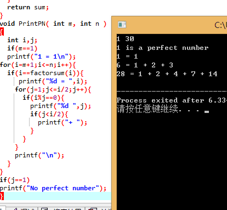This screenshot has height=210, width=227.
Task: Click the 'if(i==factorsum(i)){' line
Action: tap(46, 73)
